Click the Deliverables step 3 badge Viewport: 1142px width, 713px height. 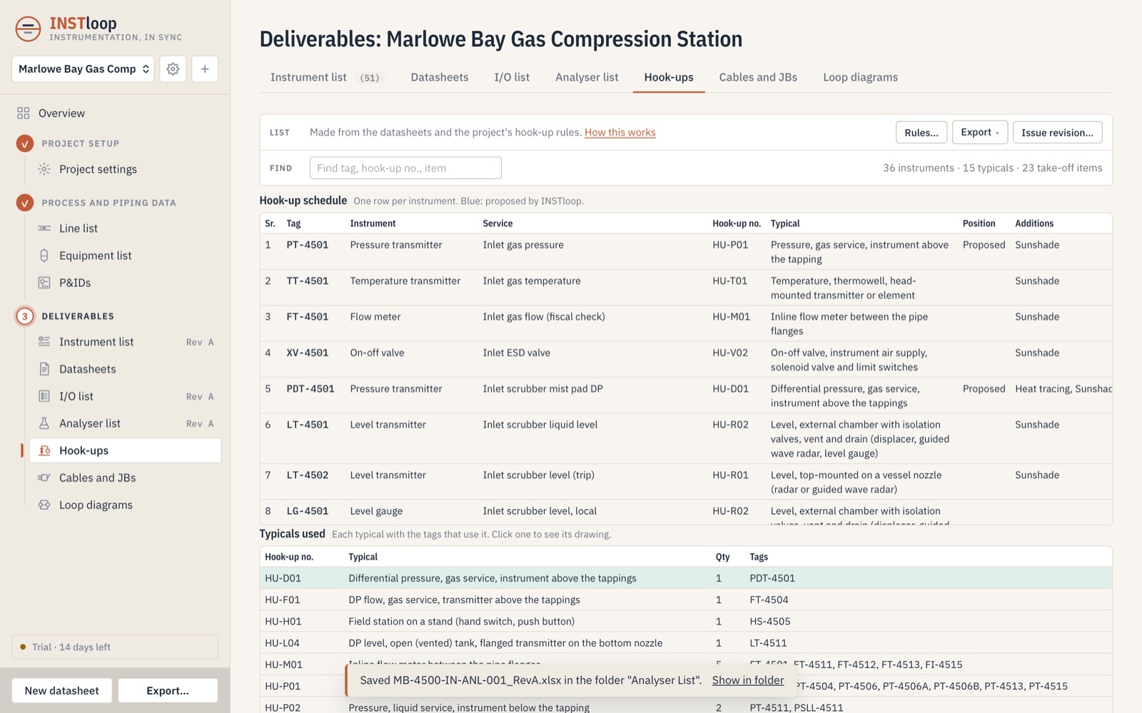[x=25, y=316]
